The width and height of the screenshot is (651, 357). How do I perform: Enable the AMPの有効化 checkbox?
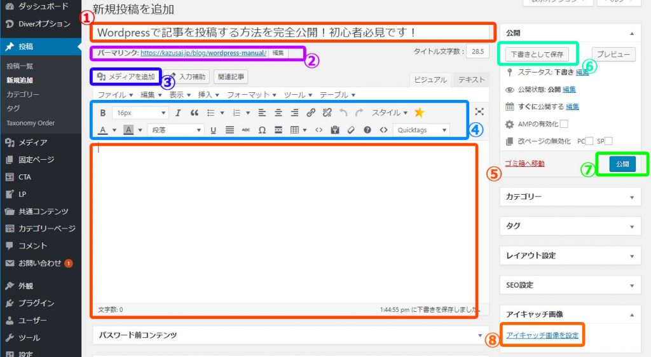coord(564,124)
